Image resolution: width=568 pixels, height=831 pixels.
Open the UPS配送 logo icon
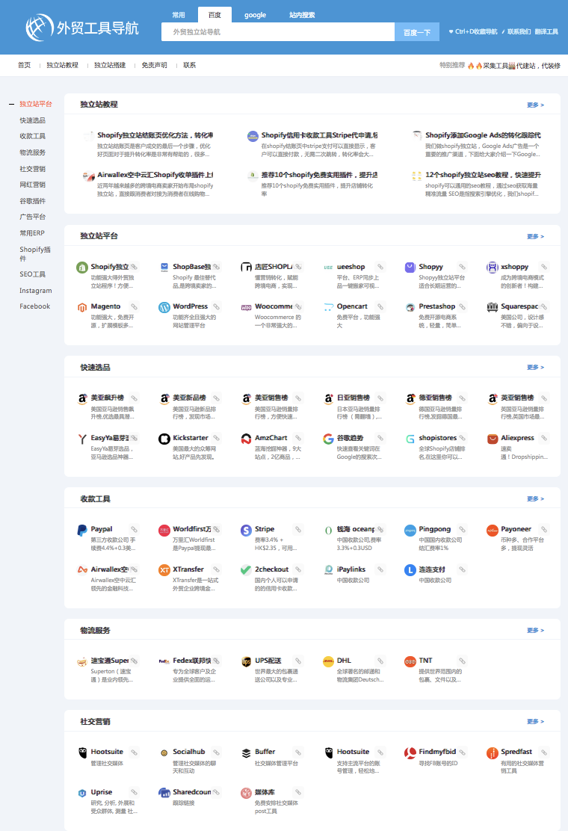click(x=246, y=661)
